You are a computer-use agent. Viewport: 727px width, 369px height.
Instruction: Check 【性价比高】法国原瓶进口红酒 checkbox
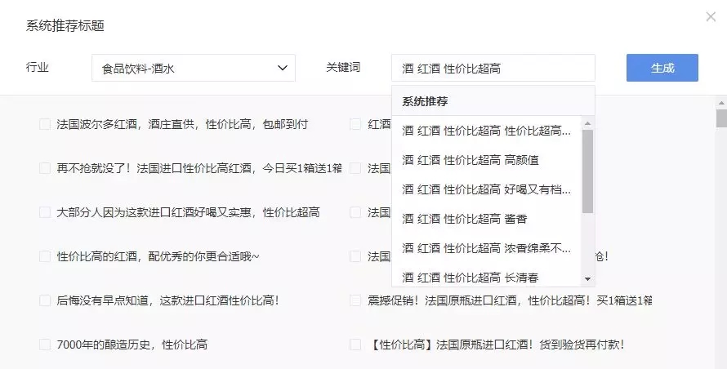point(355,345)
